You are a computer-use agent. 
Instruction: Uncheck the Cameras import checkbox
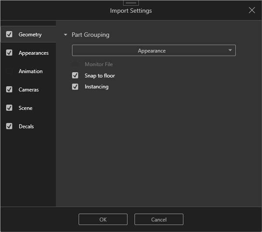[9, 90]
